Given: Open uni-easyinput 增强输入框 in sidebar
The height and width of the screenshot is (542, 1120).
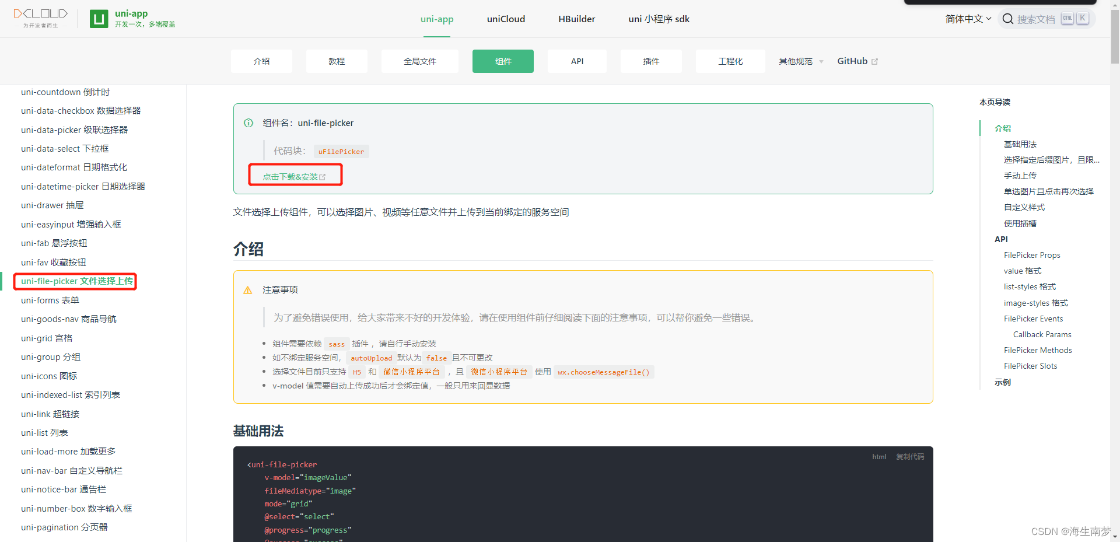Looking at the screenshot, I should pos(71,225).
